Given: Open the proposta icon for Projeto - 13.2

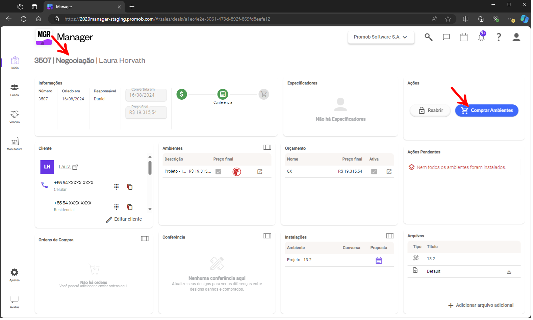Looking at the screenshot, I should [x=379, y=261].
